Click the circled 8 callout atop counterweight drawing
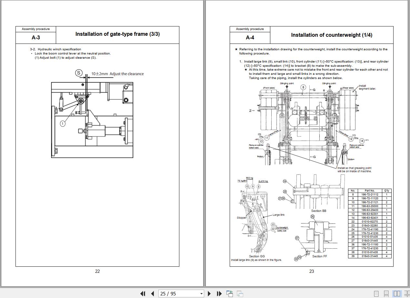 303,87
